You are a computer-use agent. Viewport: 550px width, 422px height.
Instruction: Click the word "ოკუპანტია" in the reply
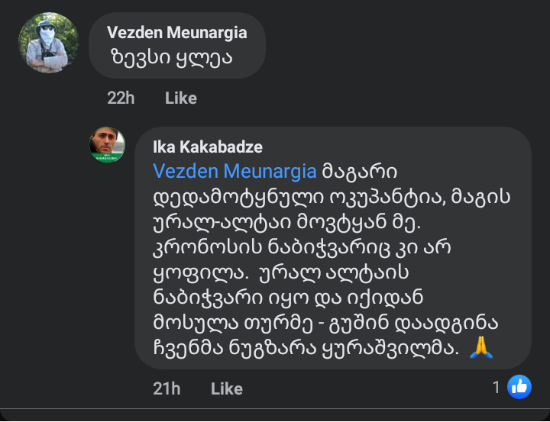click(x=359, y=198)
